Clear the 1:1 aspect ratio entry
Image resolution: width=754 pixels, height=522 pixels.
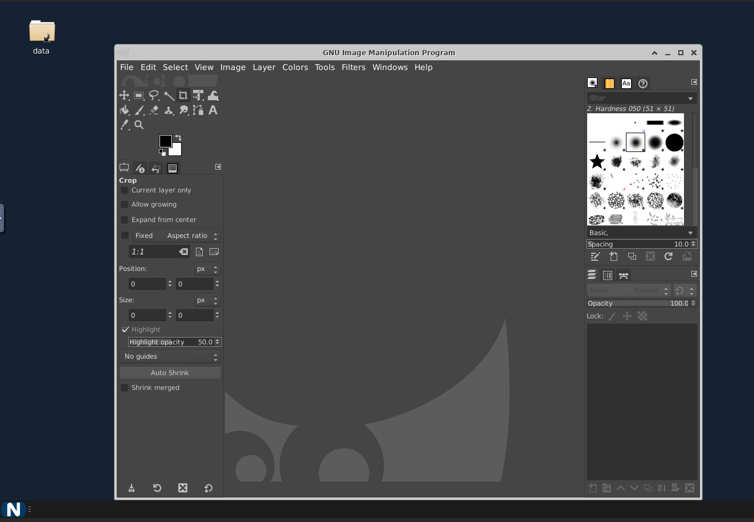tap(183, 252)
